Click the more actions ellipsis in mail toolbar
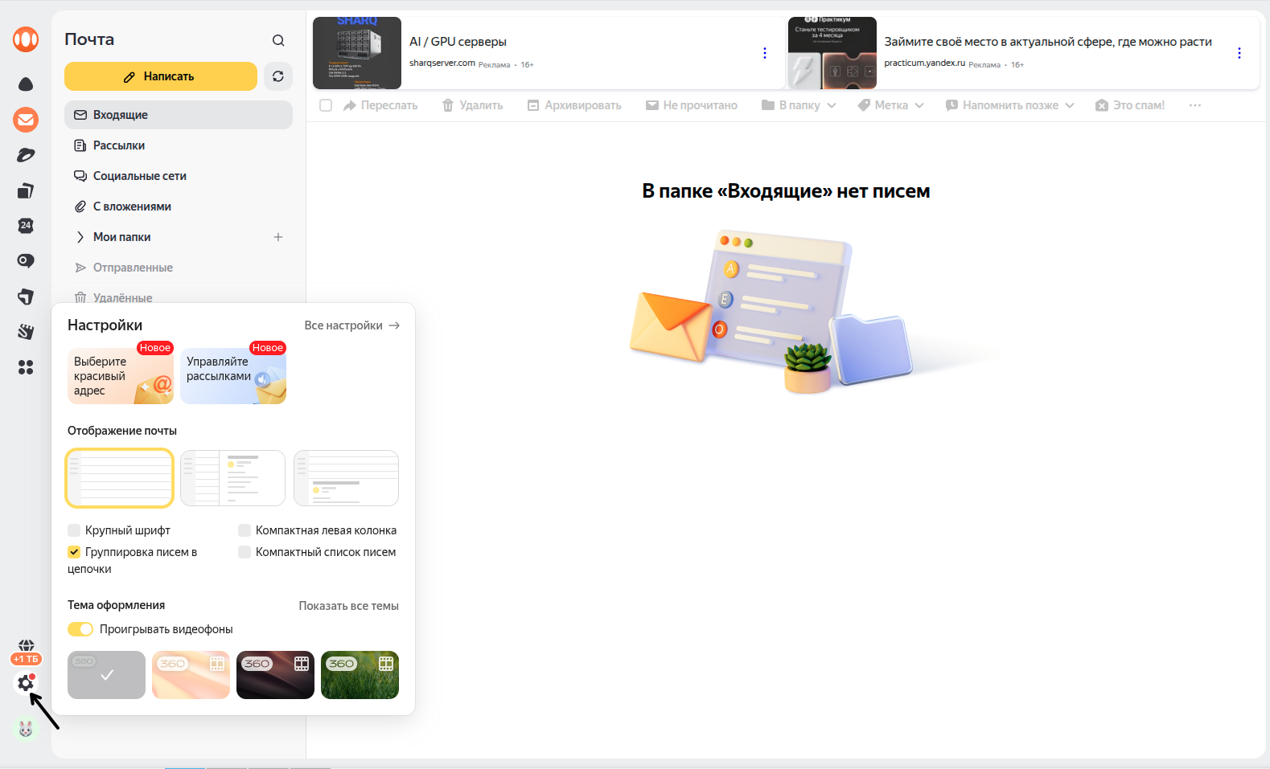Viewport: 1270px width, 769px height. [1195, 105]
